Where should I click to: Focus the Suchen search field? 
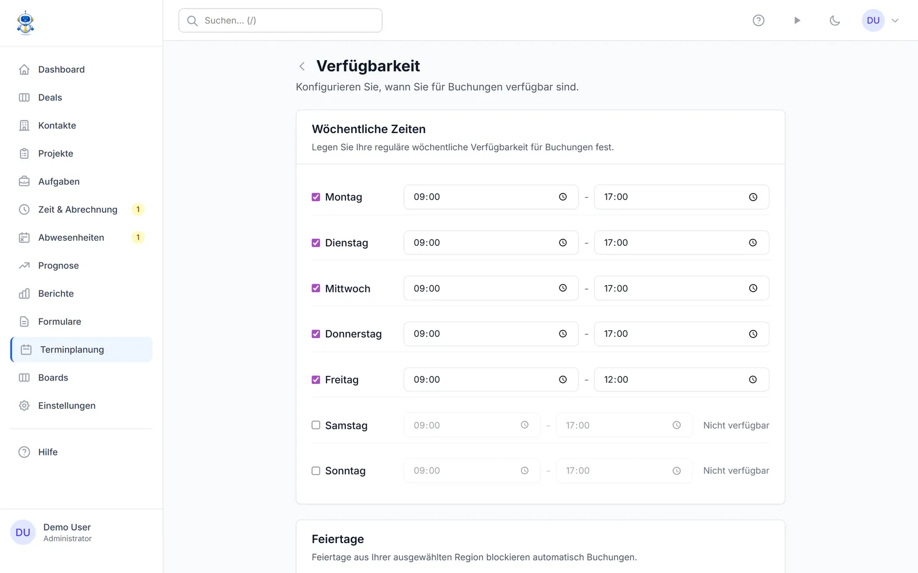tap(280, 21)
